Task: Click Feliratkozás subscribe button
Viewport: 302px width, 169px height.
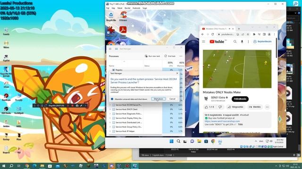Action: click(240, 99)
